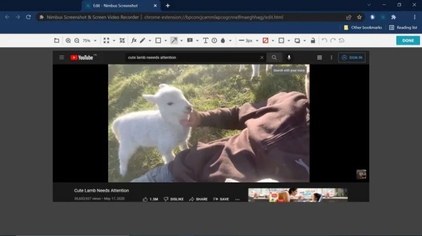Toggle the lock icon in toolbar
The image size is (422, 236).
(313, 41)
